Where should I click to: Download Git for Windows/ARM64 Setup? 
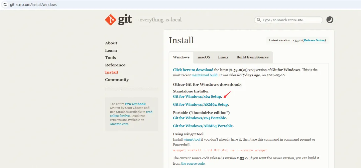point(200,104)
